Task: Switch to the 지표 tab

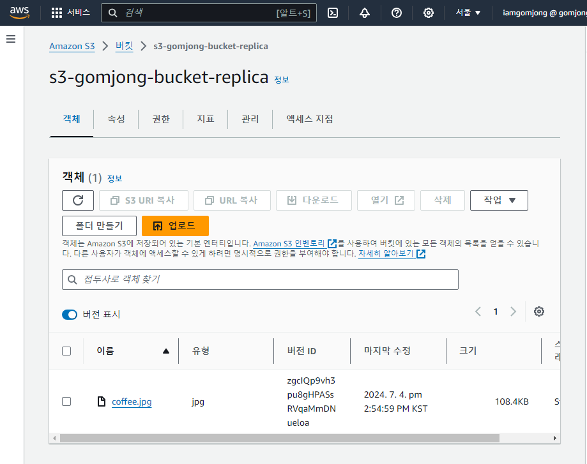Action: point(206,119)
